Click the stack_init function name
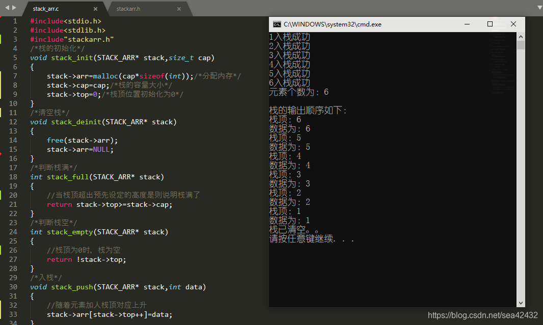 click(x=72, y=58)
